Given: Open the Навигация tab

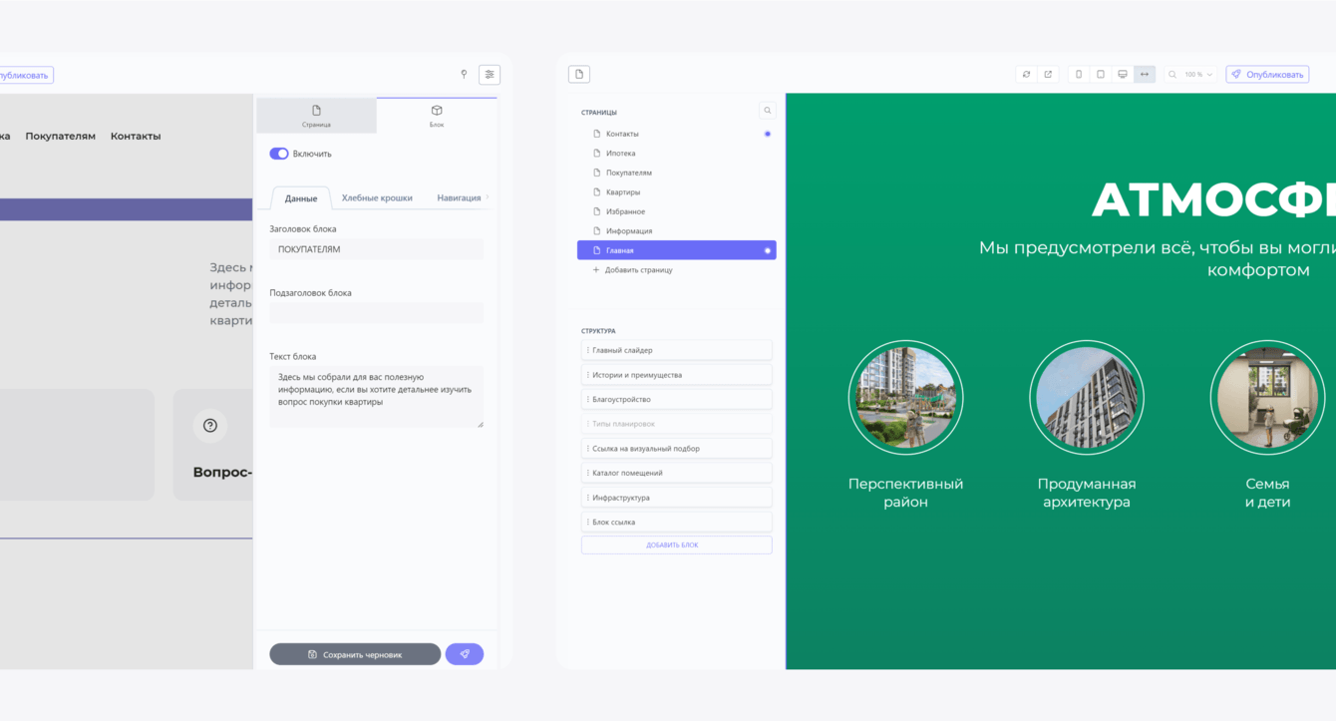Looking at the screenshot, I should coord(459,197).
